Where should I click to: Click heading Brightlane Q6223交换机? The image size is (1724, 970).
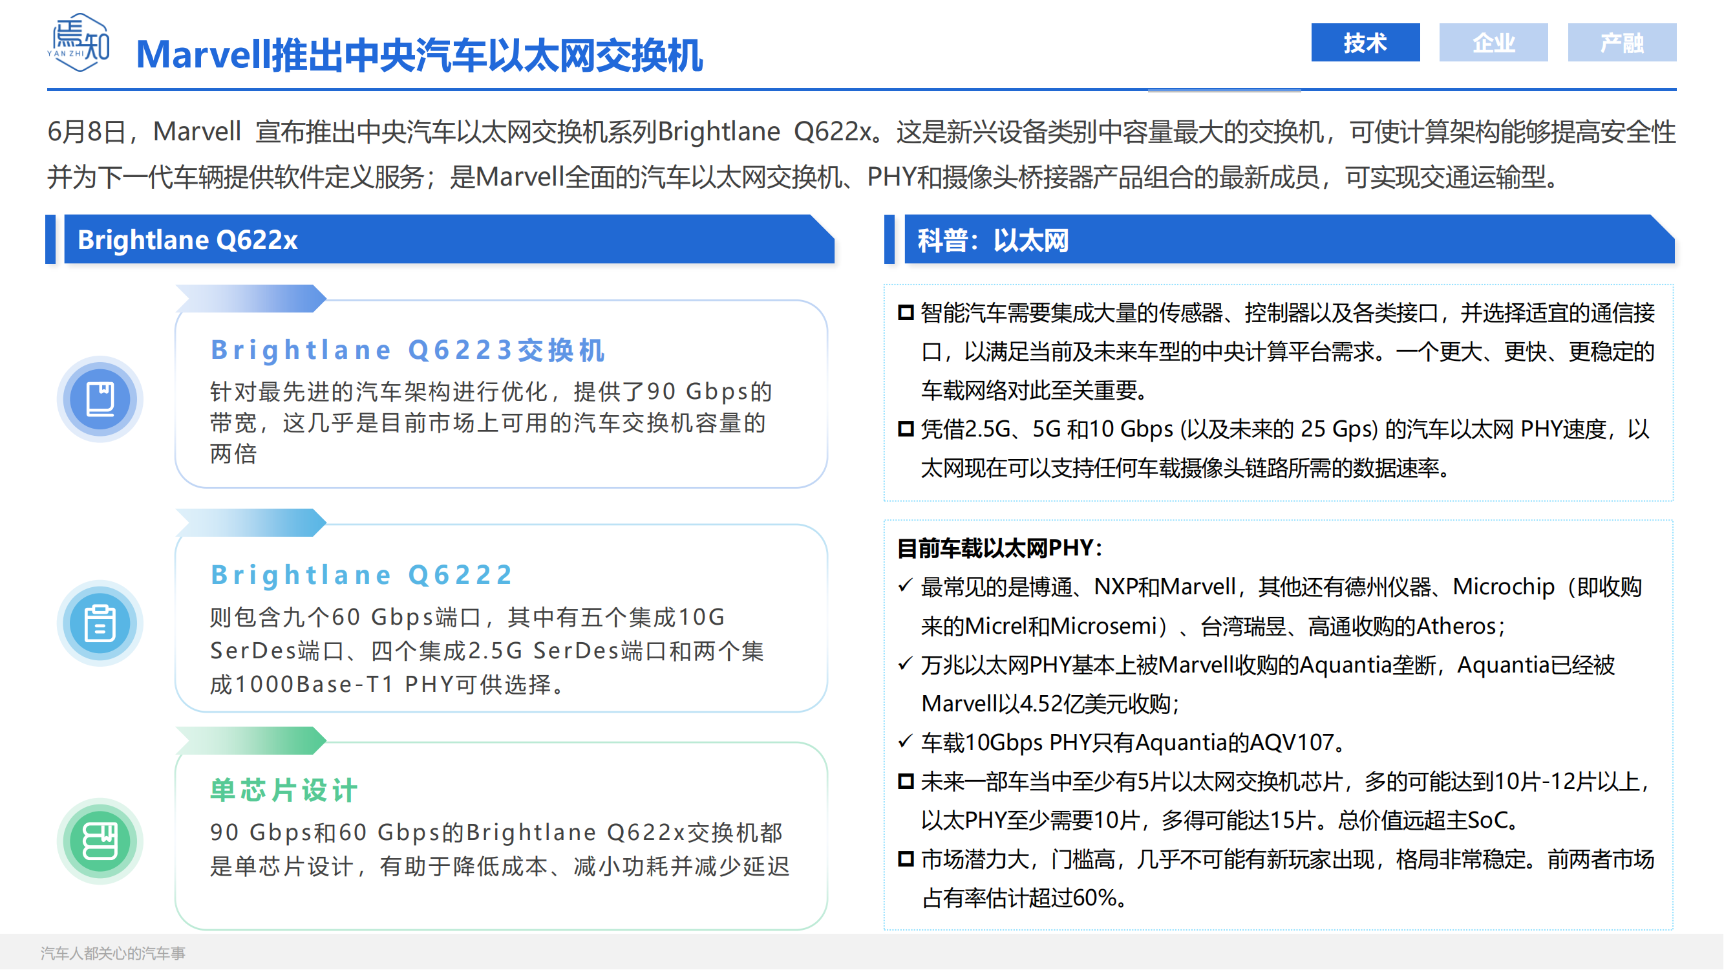[409, 350]
